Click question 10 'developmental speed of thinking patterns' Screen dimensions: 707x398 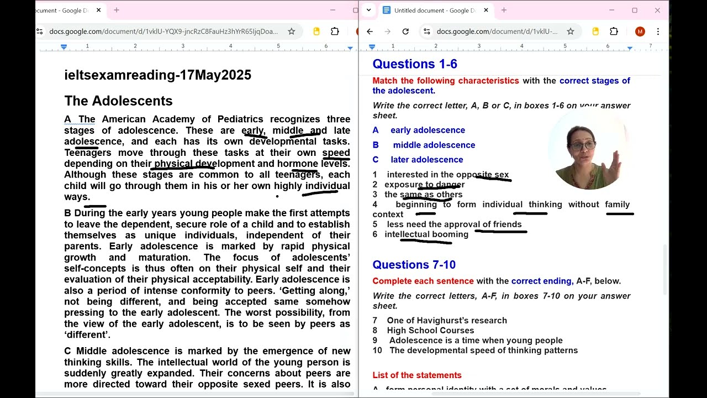tap(475, 350)
